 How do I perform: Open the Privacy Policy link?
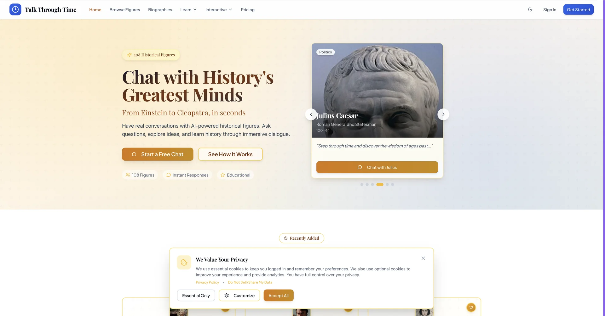click(207, 282)
